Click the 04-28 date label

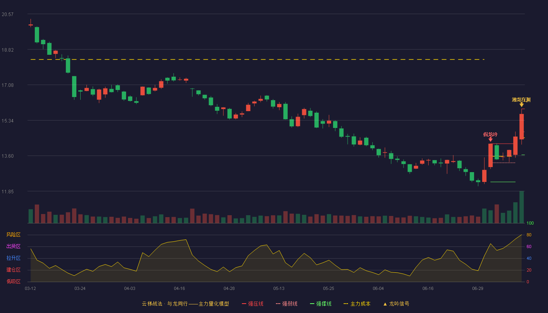pyautogui.click(x=229, y=288)
